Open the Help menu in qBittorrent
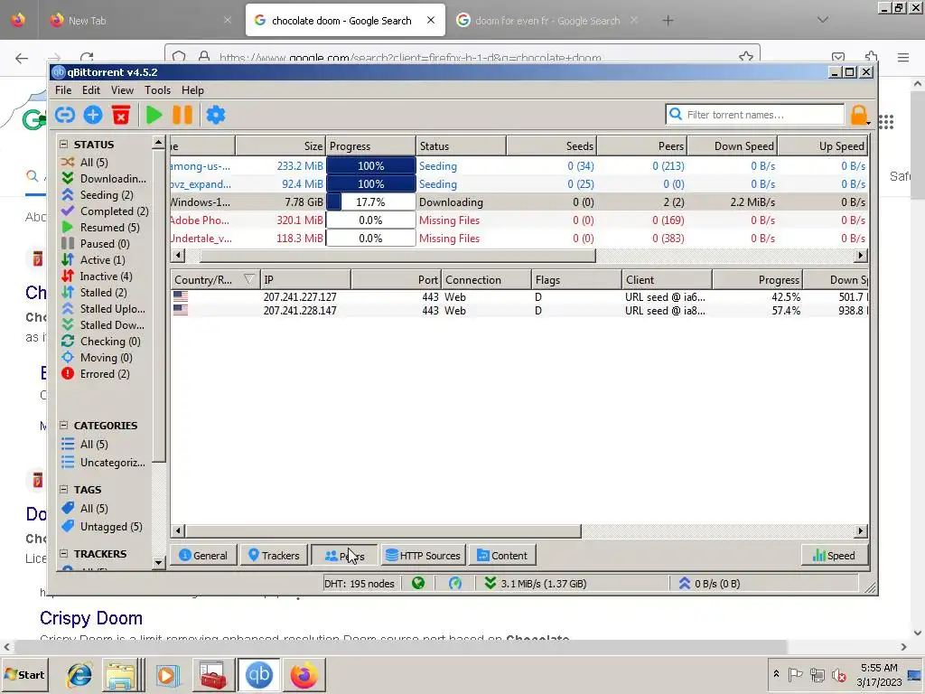 point(192,90)
